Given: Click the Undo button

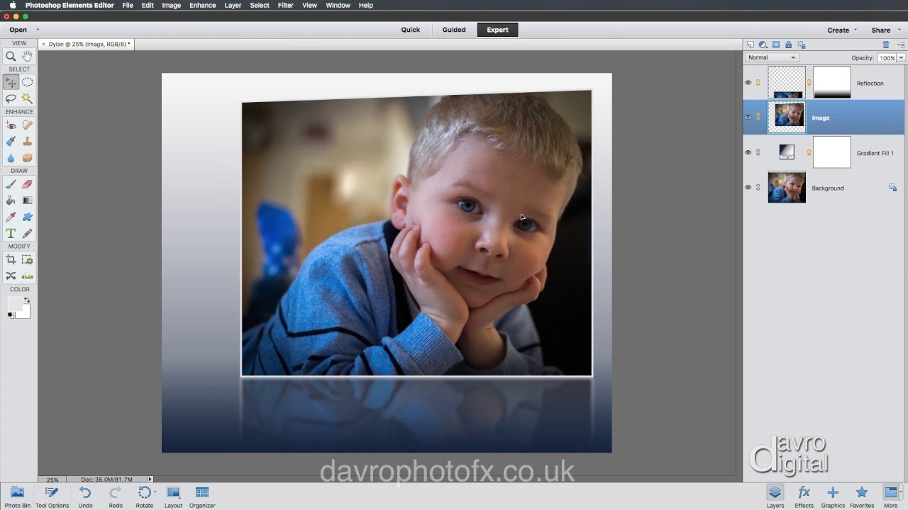Looking at the screenshot, I should click(85, 497).
